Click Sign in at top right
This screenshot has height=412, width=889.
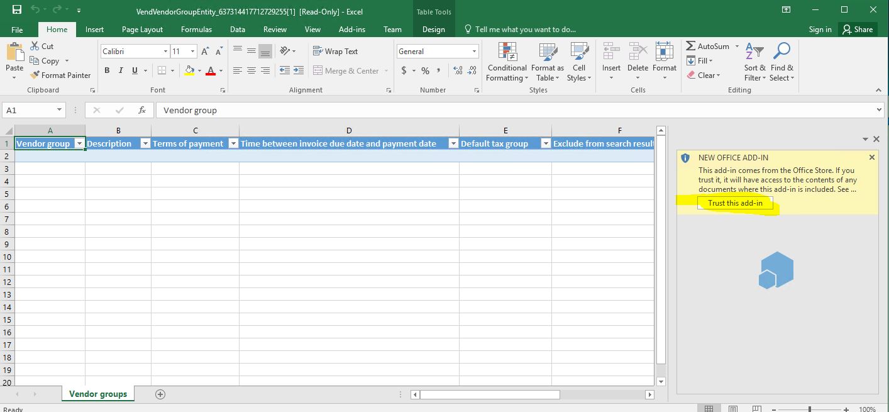820,30
